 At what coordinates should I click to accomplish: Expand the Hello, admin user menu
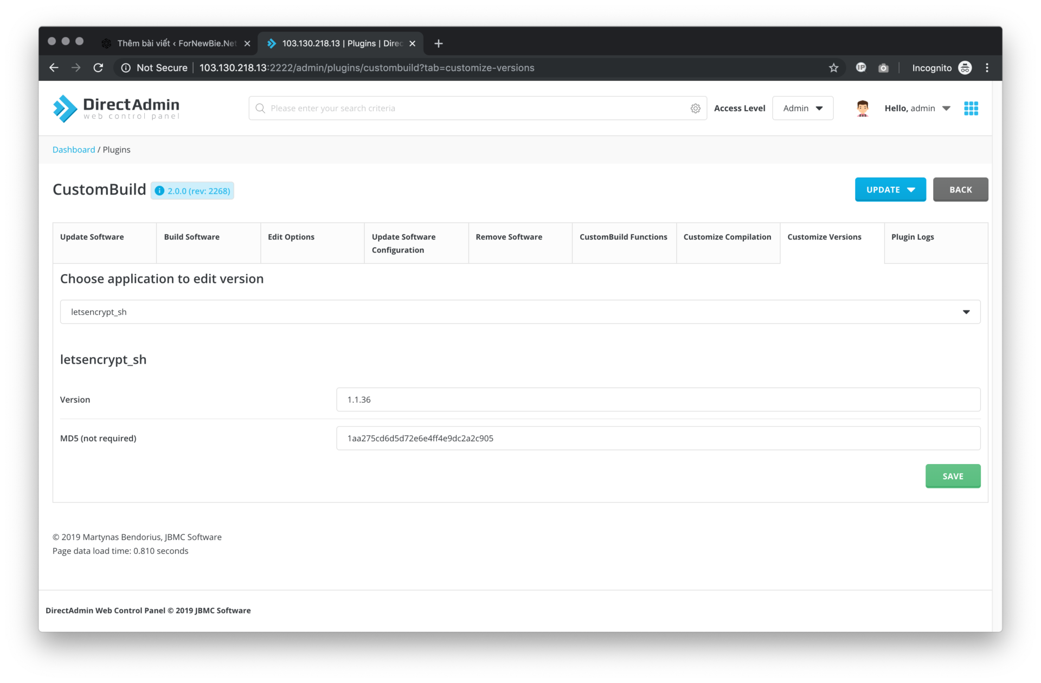(x=917, y=108)
